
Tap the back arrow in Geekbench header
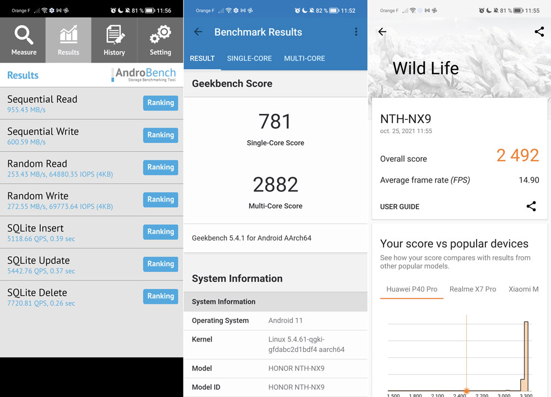198,32
